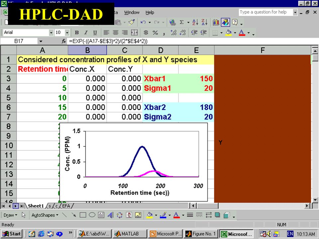Click the Format Painter brush icon
This screenshot has height=239, width=319.
pos(132,22)
